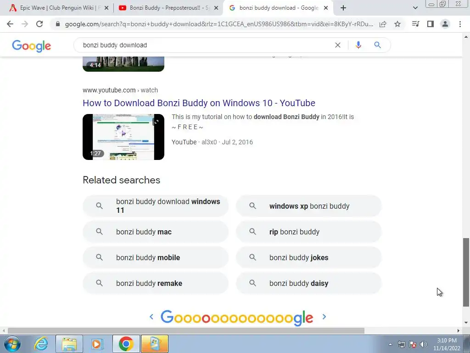Click the red 'o' in pagination logo
Viewport: 470px width, 353px height.
point(206,318)
